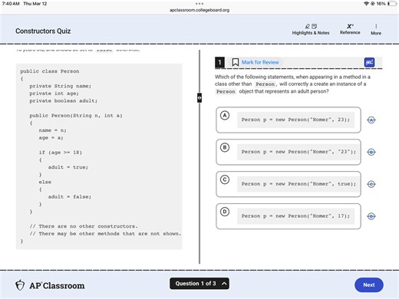Click option D code with 17
Image resolution: width=399 pixels, height=299 pixels.
(295, 216)
